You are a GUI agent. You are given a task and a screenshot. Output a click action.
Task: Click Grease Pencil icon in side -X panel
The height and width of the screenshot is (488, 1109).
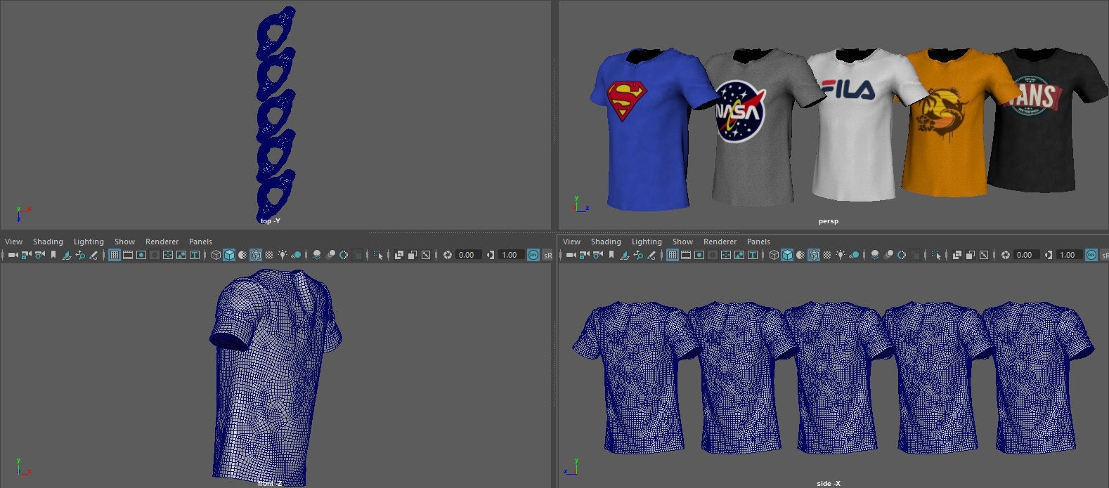click(x=651, y=255)
